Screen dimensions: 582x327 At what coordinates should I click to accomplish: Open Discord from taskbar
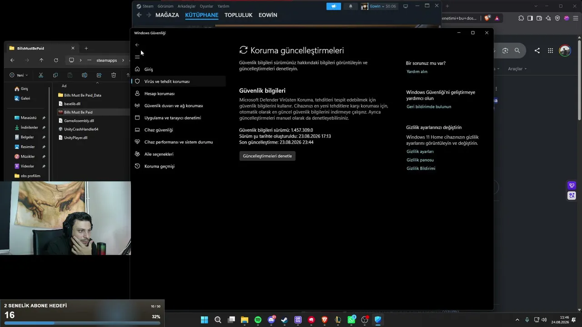click(271, 320)
